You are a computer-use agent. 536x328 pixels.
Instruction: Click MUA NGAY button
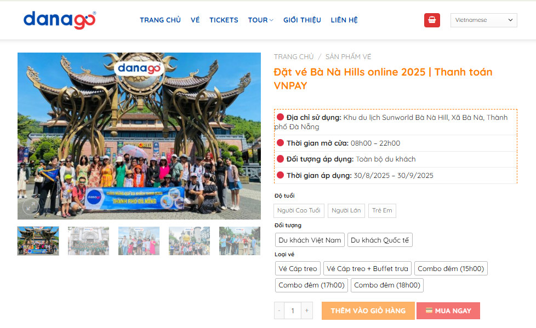click(x=448, y=311)
